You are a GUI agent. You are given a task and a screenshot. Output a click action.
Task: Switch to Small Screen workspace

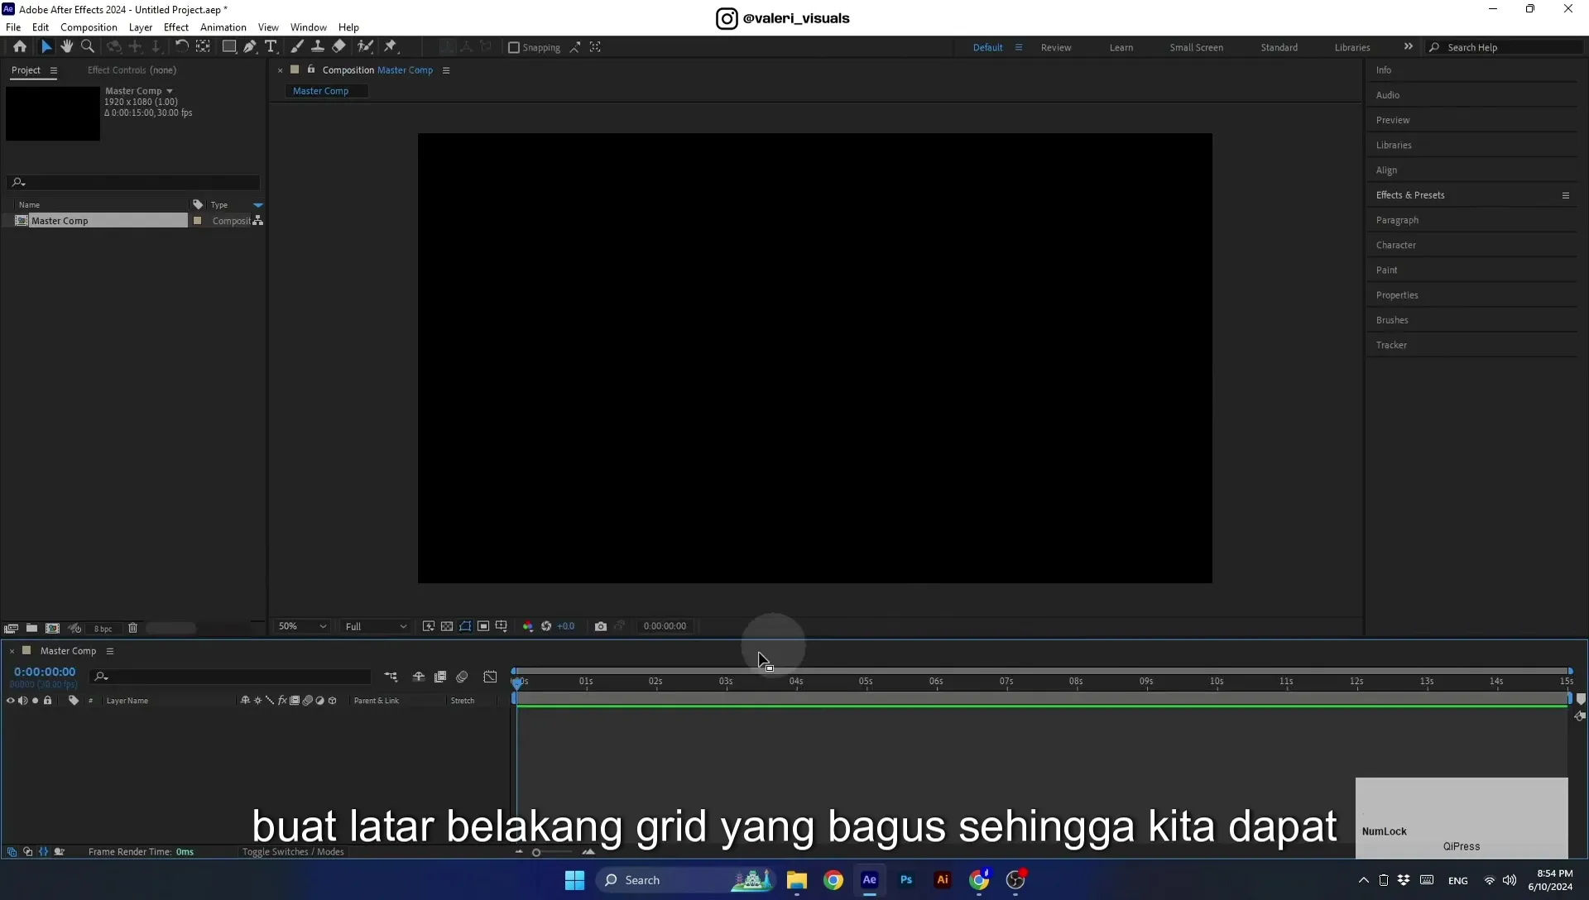[x=1196, y=48]
